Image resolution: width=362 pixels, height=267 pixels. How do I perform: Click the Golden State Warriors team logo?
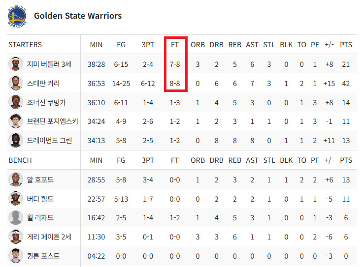point(17,16)
